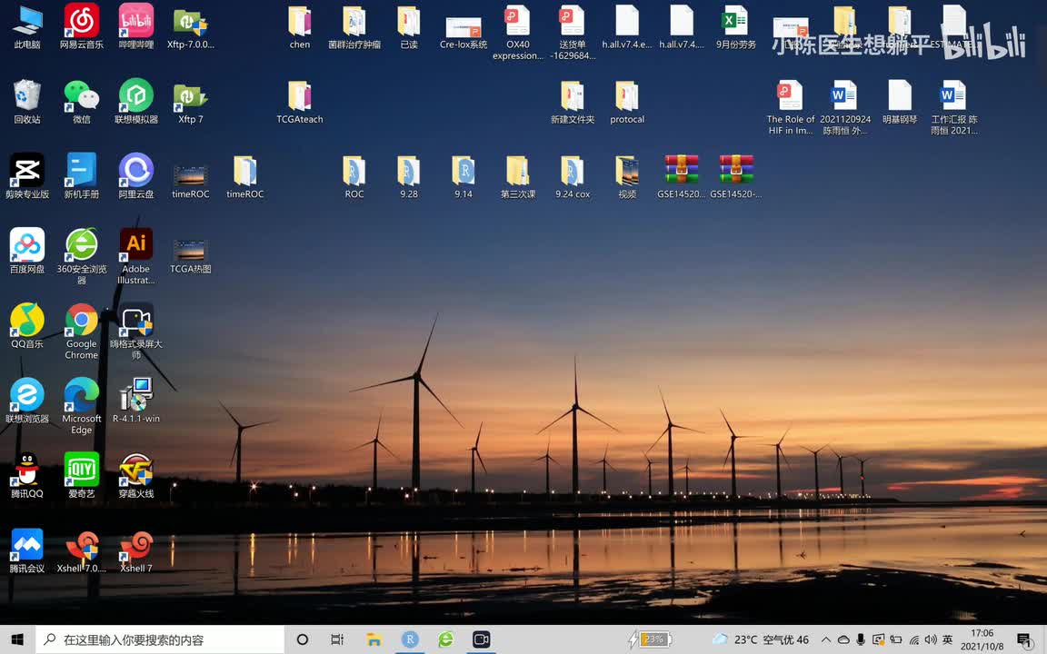Open the weather 23°C taskbar widget

tap(760, 639)
